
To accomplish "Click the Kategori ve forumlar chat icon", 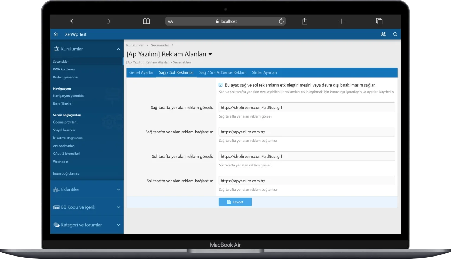I will [56, 225].
